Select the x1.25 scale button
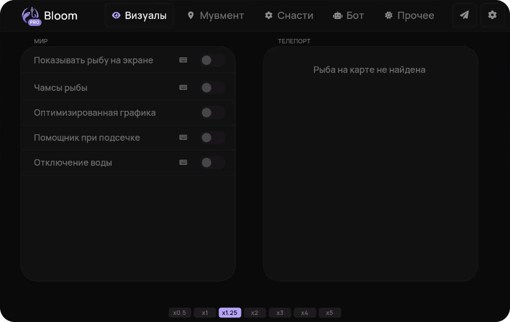Image resolution: width=510 pixels, height=322 pixels. coord(229,313)
